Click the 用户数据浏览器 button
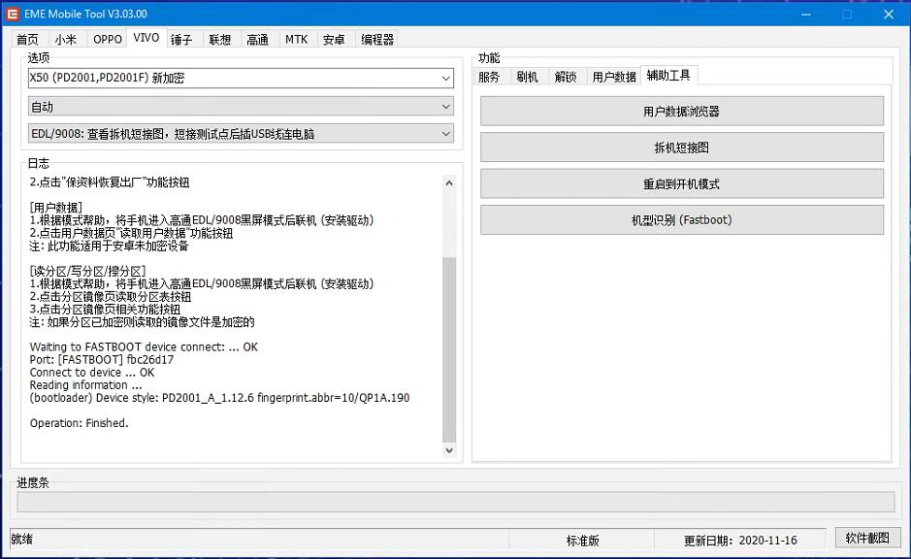Screen dimensions: 911x559 coord(681,111)
